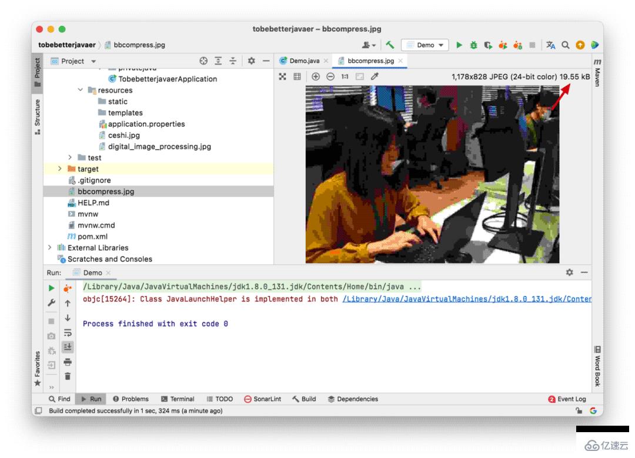Open the Structure side panel
The width and height of the screenshot is (635, 458).
click(x=37, y=116)
